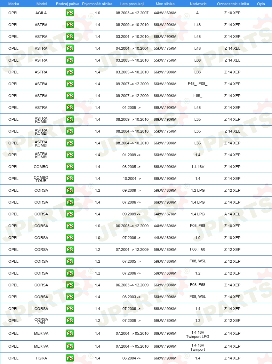The image size is (272, 364).
Task: Click the F69_ body cell
Action: tap(198, 95)
